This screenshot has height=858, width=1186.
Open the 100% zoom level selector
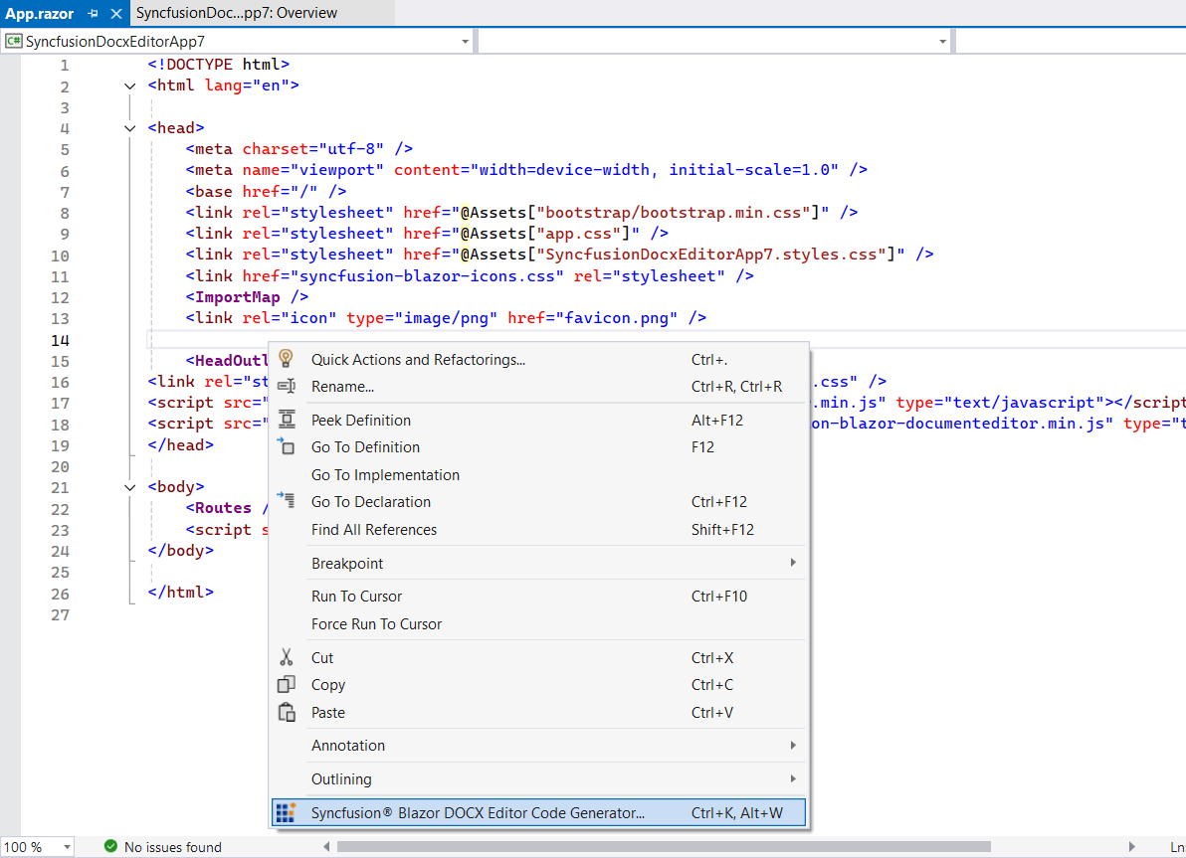tap(38, 846)
